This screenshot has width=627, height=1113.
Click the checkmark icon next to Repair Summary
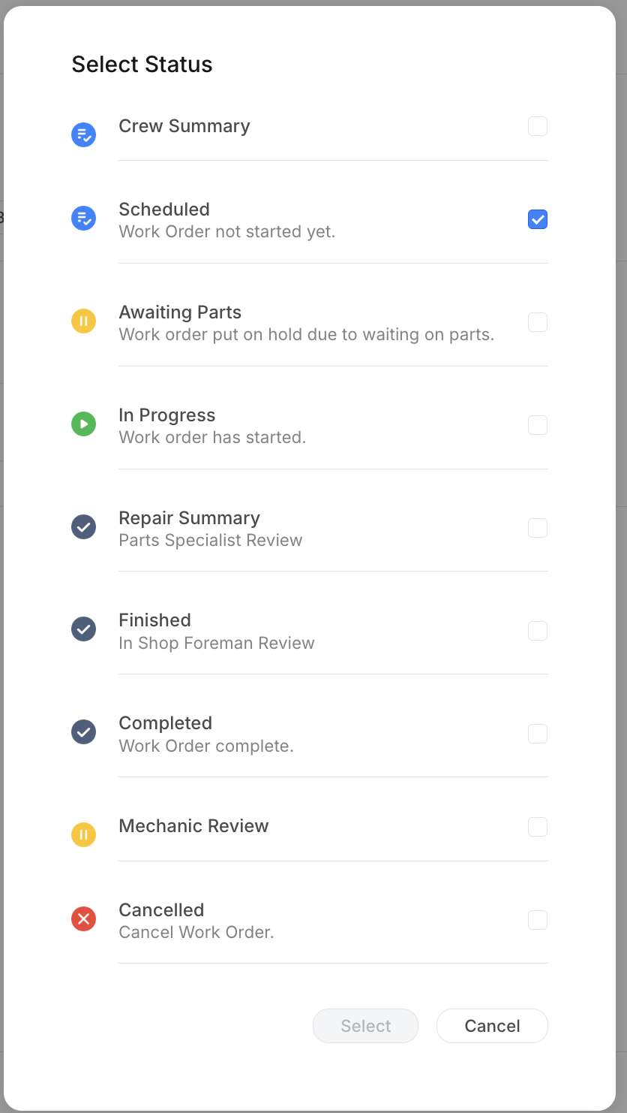pyautogui.click(x=83, y=526)
